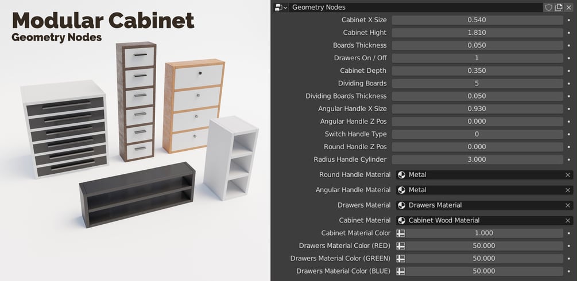This screenshot has height=281, width=577.
Task: Click the Cabinet X Size value 0.540
Action: click(477, 20)
